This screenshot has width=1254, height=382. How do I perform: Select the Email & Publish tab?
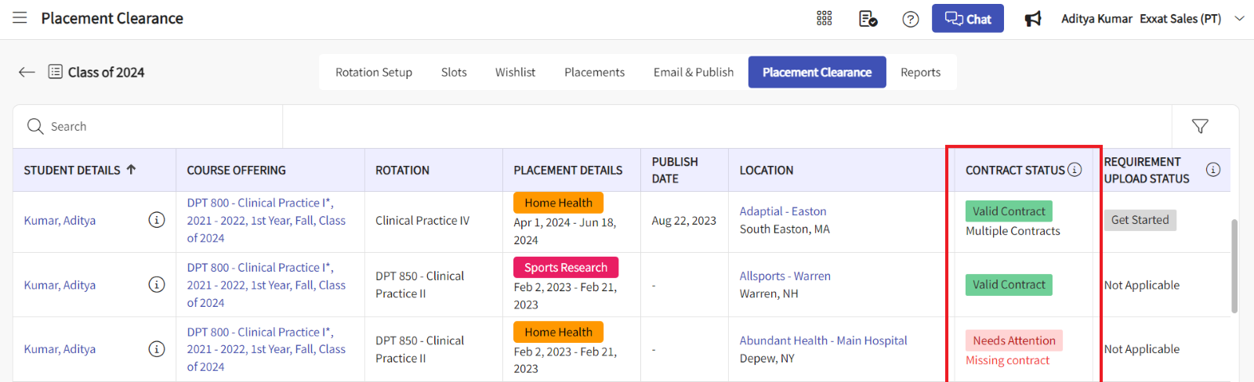click(x=694, y=72)
